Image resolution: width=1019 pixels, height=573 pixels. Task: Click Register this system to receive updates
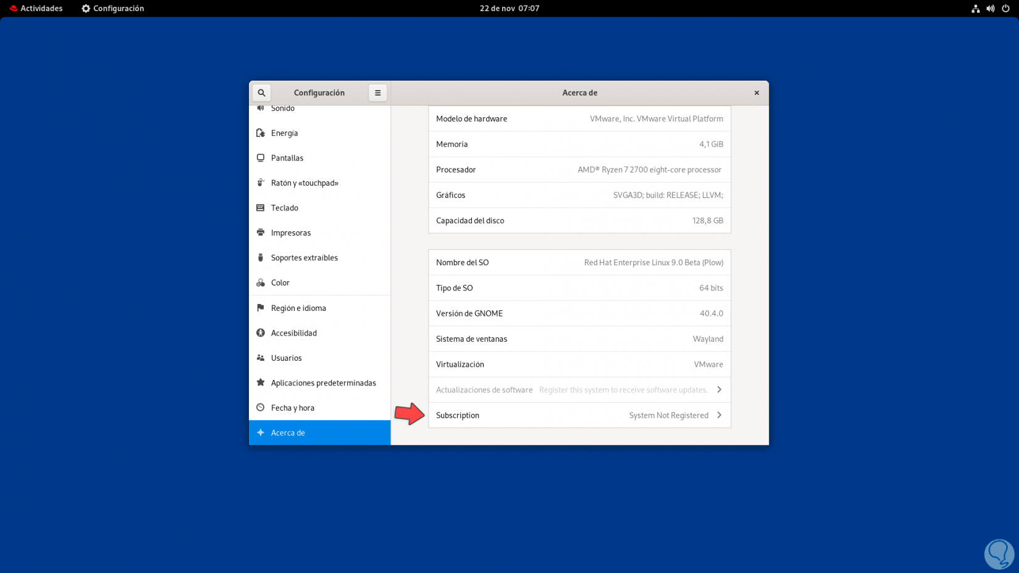click(624, 390)
